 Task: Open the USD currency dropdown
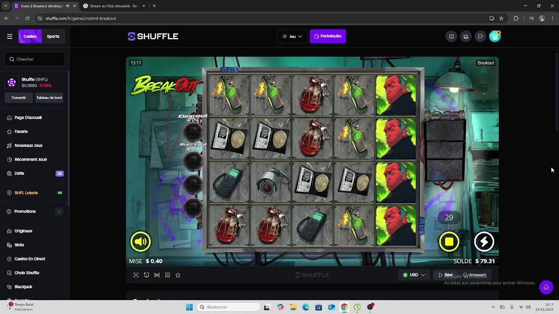click(x=414, y=275)
